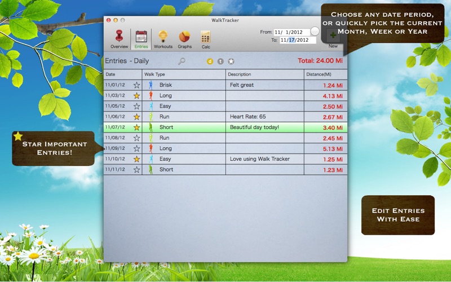Open the Overview pushpin view

click(x=119, y=39)
